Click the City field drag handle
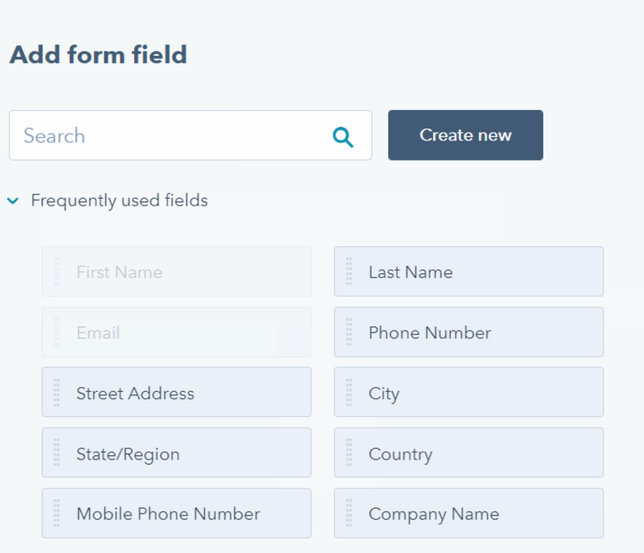 coord(349,392)
